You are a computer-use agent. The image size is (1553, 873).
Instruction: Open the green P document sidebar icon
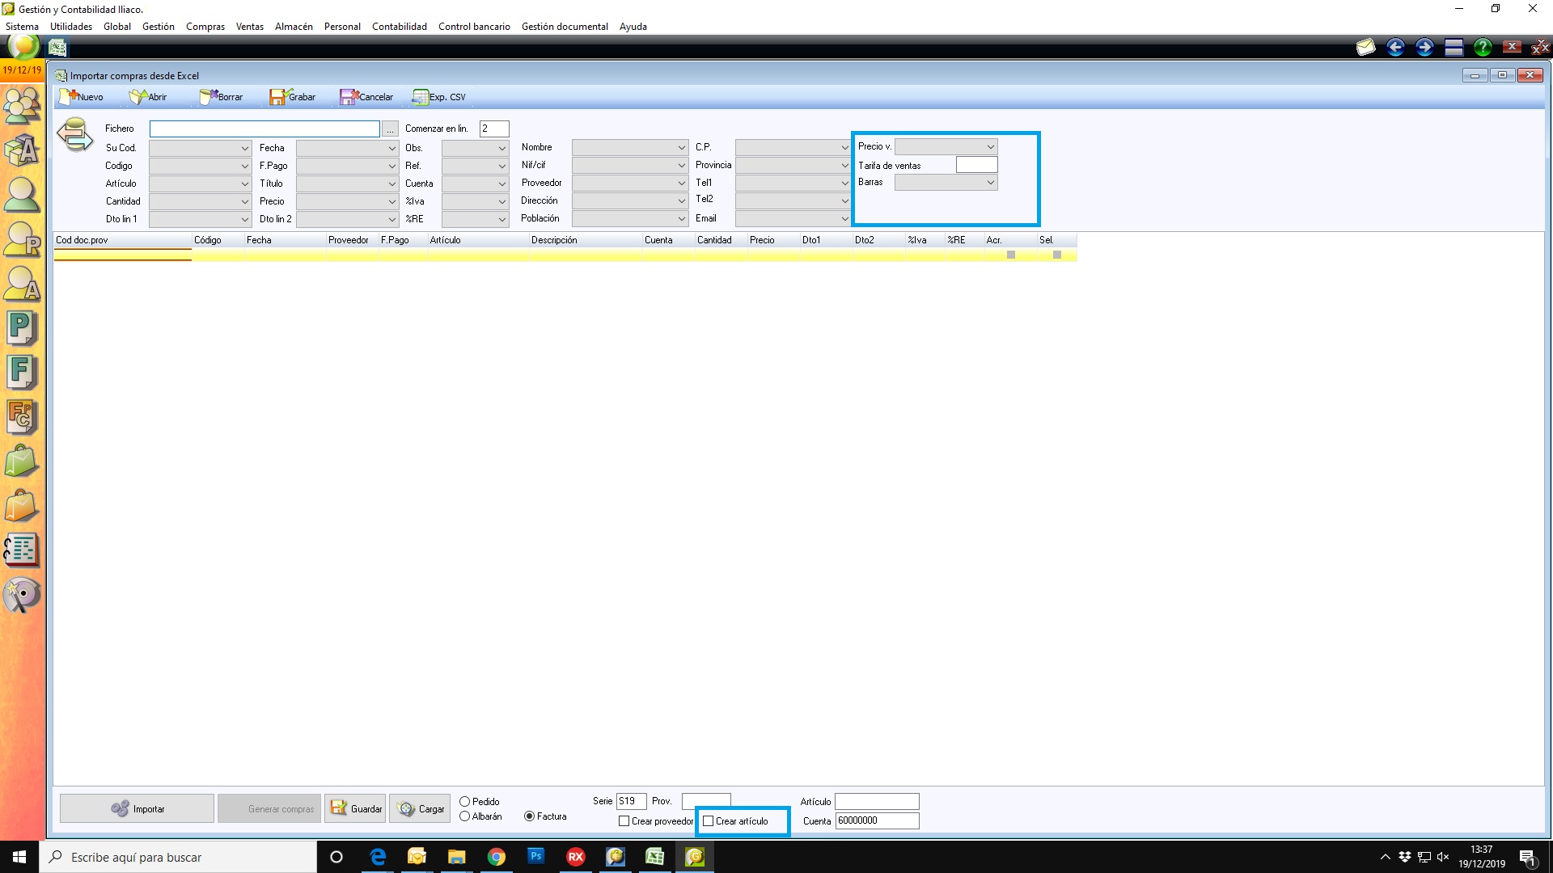22,328
